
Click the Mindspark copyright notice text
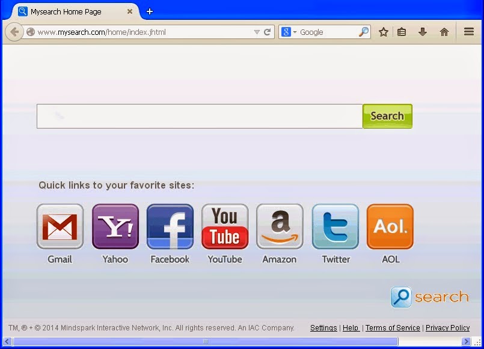click(x=152, y=328)
